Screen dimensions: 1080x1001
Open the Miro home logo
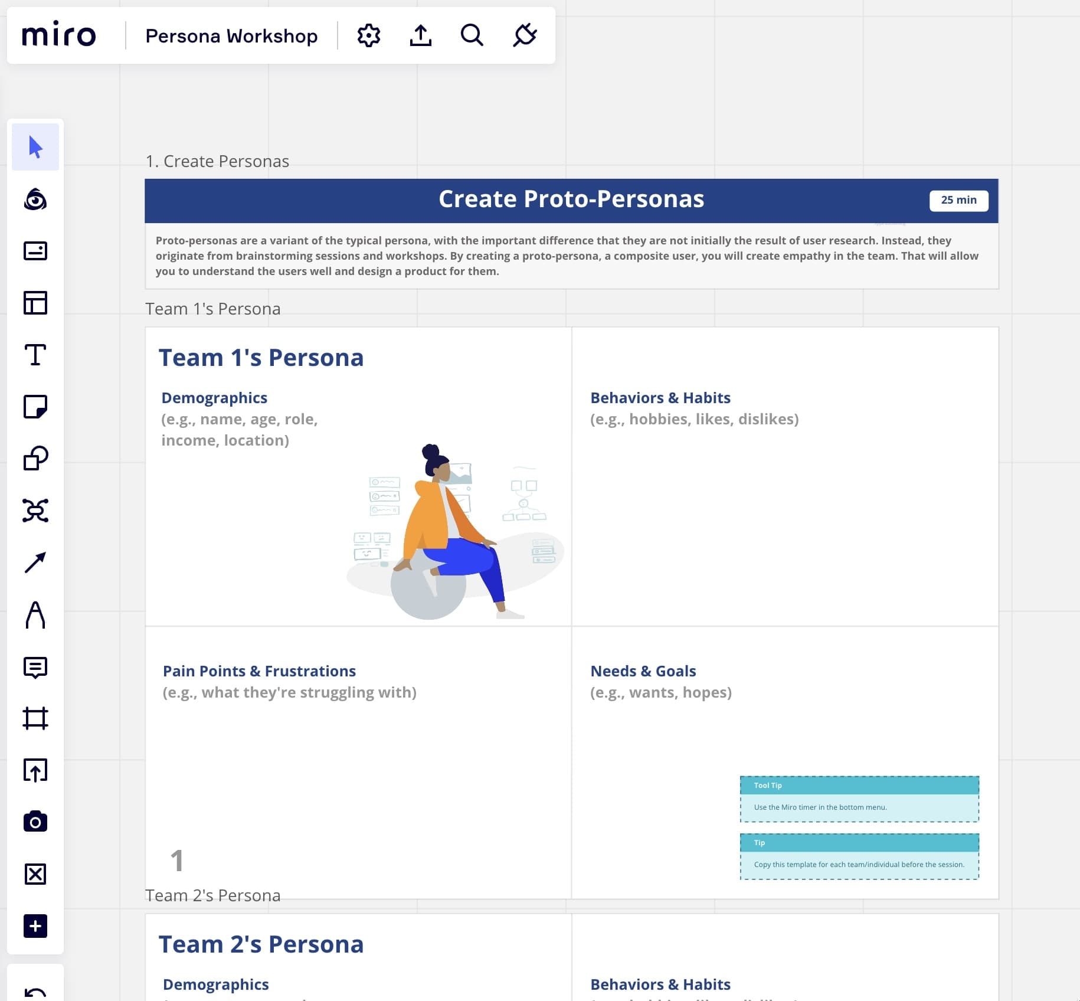59,34
